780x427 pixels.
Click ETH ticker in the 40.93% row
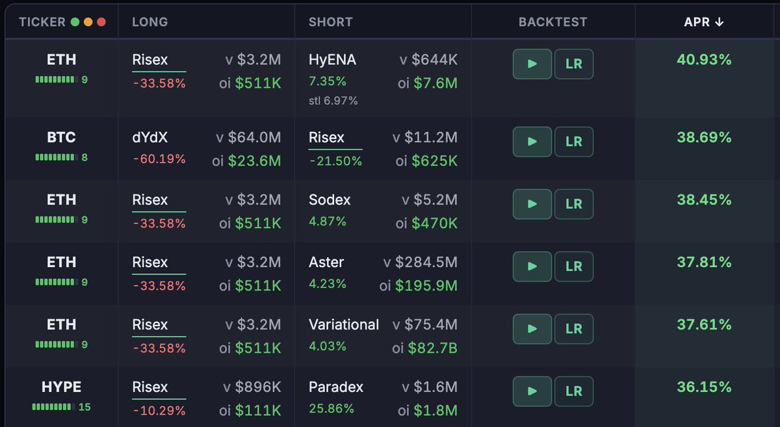pos(62,60)
